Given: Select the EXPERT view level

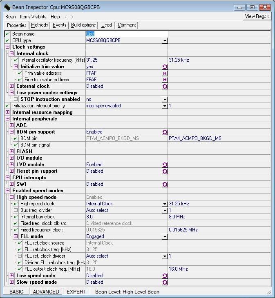Looking at the screenshot, I should pyautogui.click(x=76, y=292).
